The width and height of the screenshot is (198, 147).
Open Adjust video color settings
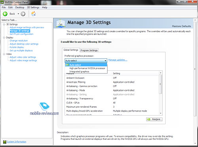[23, 57]
